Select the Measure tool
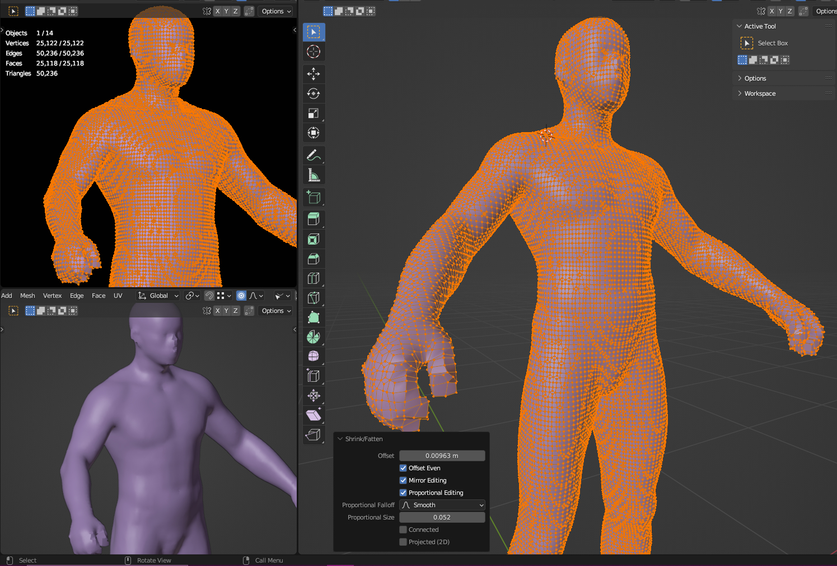 click(x=314, y=175)
